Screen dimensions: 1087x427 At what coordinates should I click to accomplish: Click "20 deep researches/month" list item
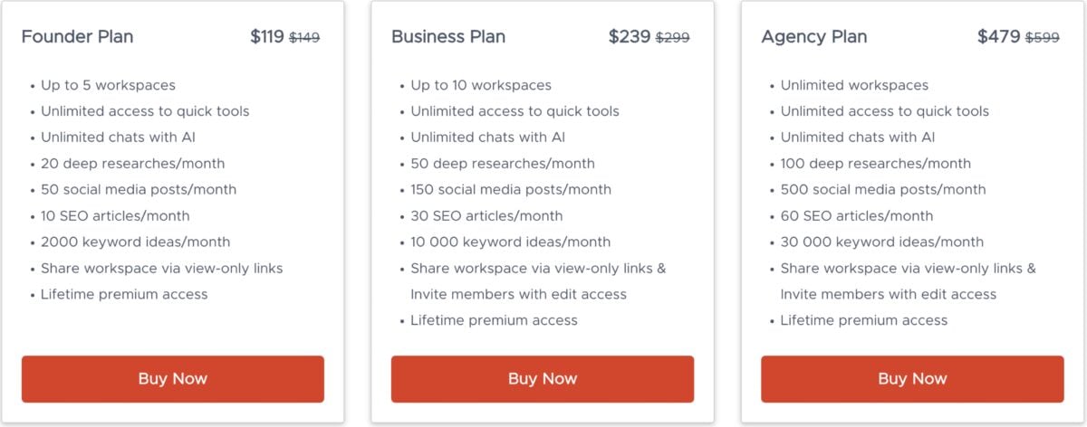pos(132,164)
